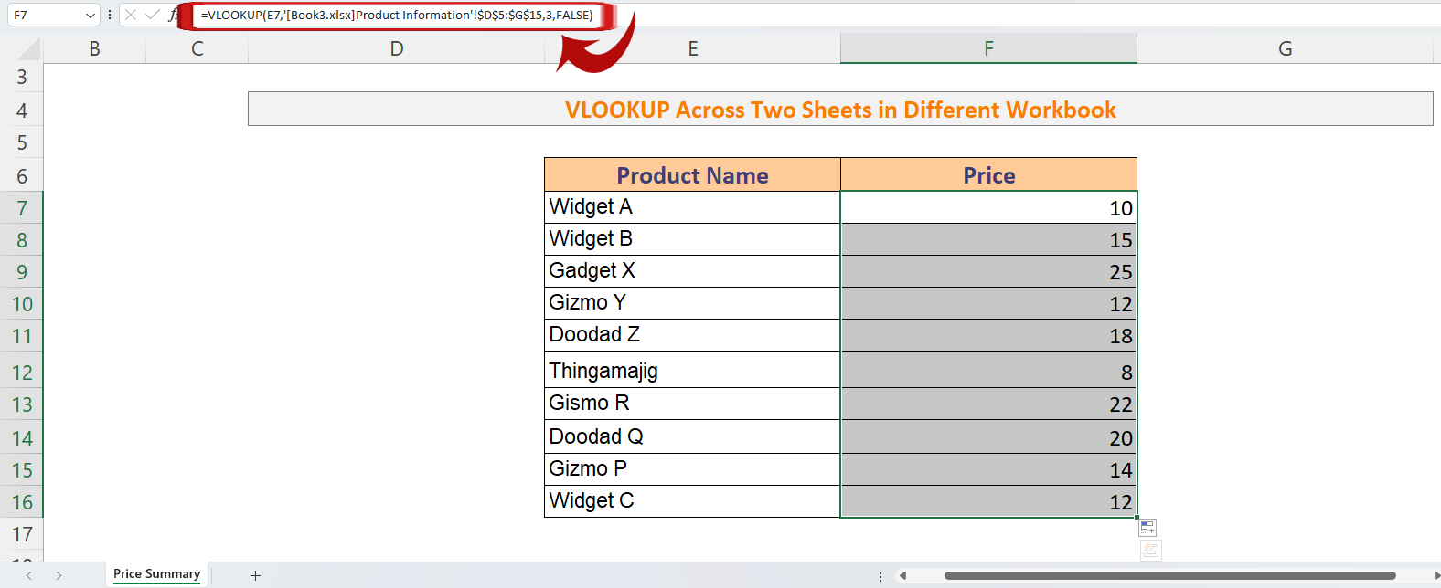The height and width of the screenshot is (588, 1441).
Task: Select the 'Product Name' header cell
Action: click(x=692, y=175)
